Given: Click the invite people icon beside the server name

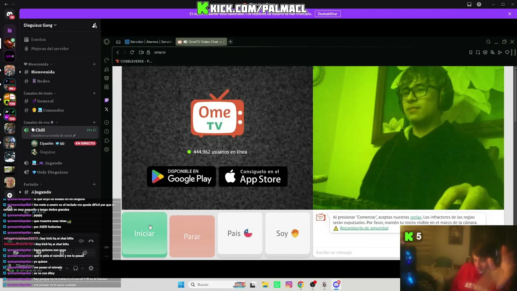Looking at the screenshot, I should click(x=95, y=25).
